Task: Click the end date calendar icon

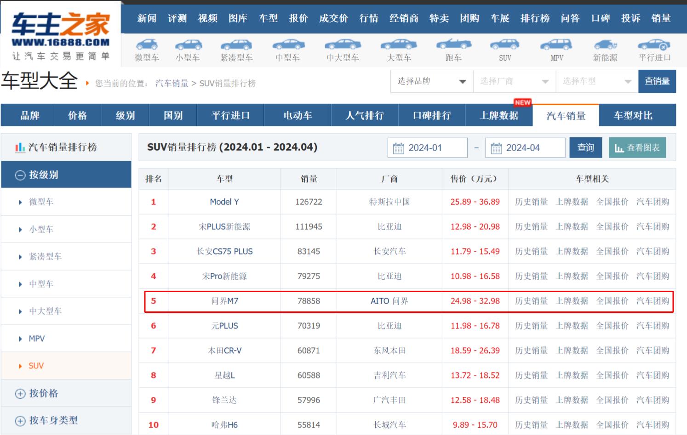Action: tap(496, 148)
